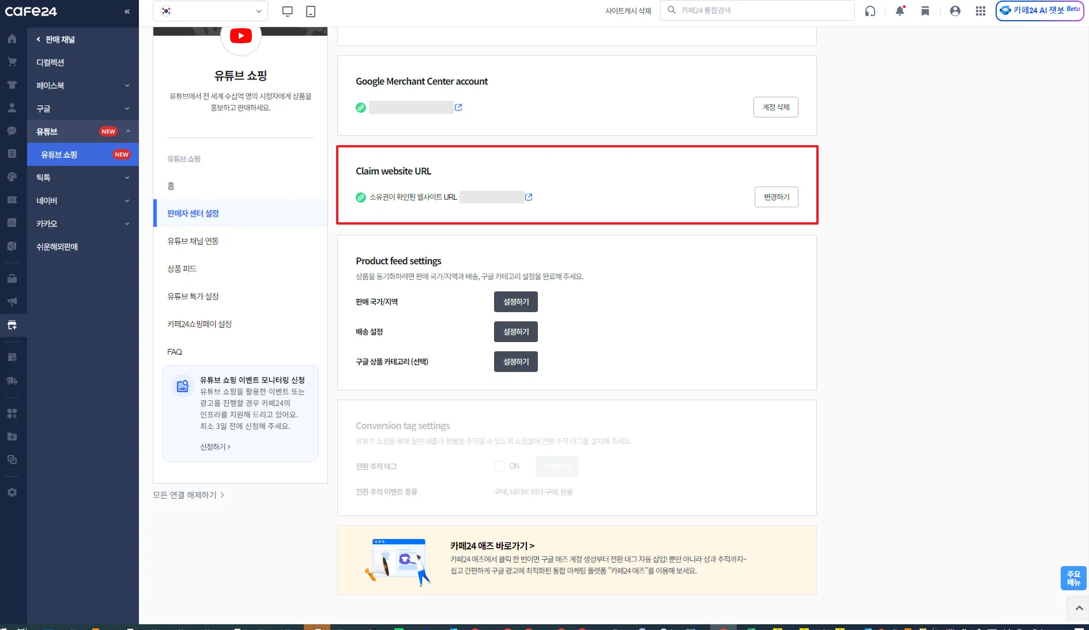Image resolution: width=1089 pixels, height=630 pixels.
Task: Open the bookmark icon in top bar
Action: 925,11
